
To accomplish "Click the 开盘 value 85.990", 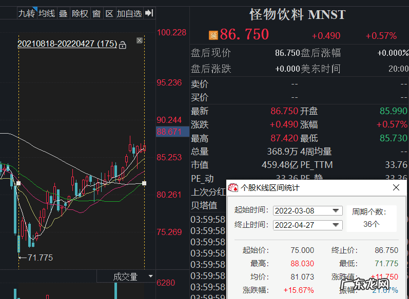I will point(394,111).
